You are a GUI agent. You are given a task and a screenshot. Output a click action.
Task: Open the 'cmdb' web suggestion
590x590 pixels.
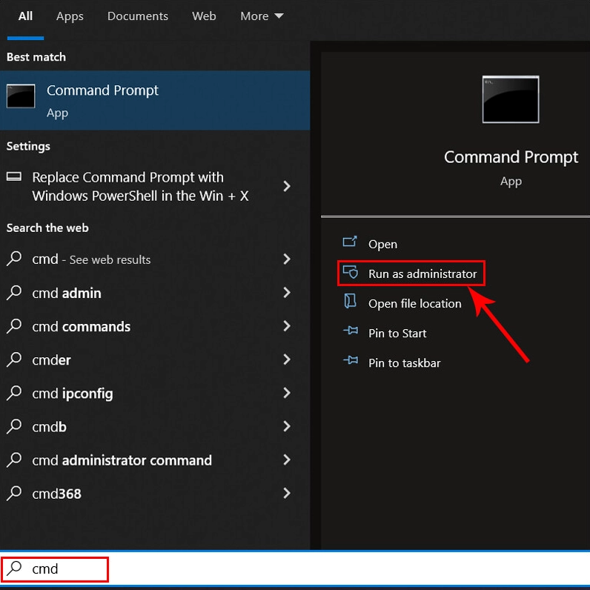[x=155, y=426]
